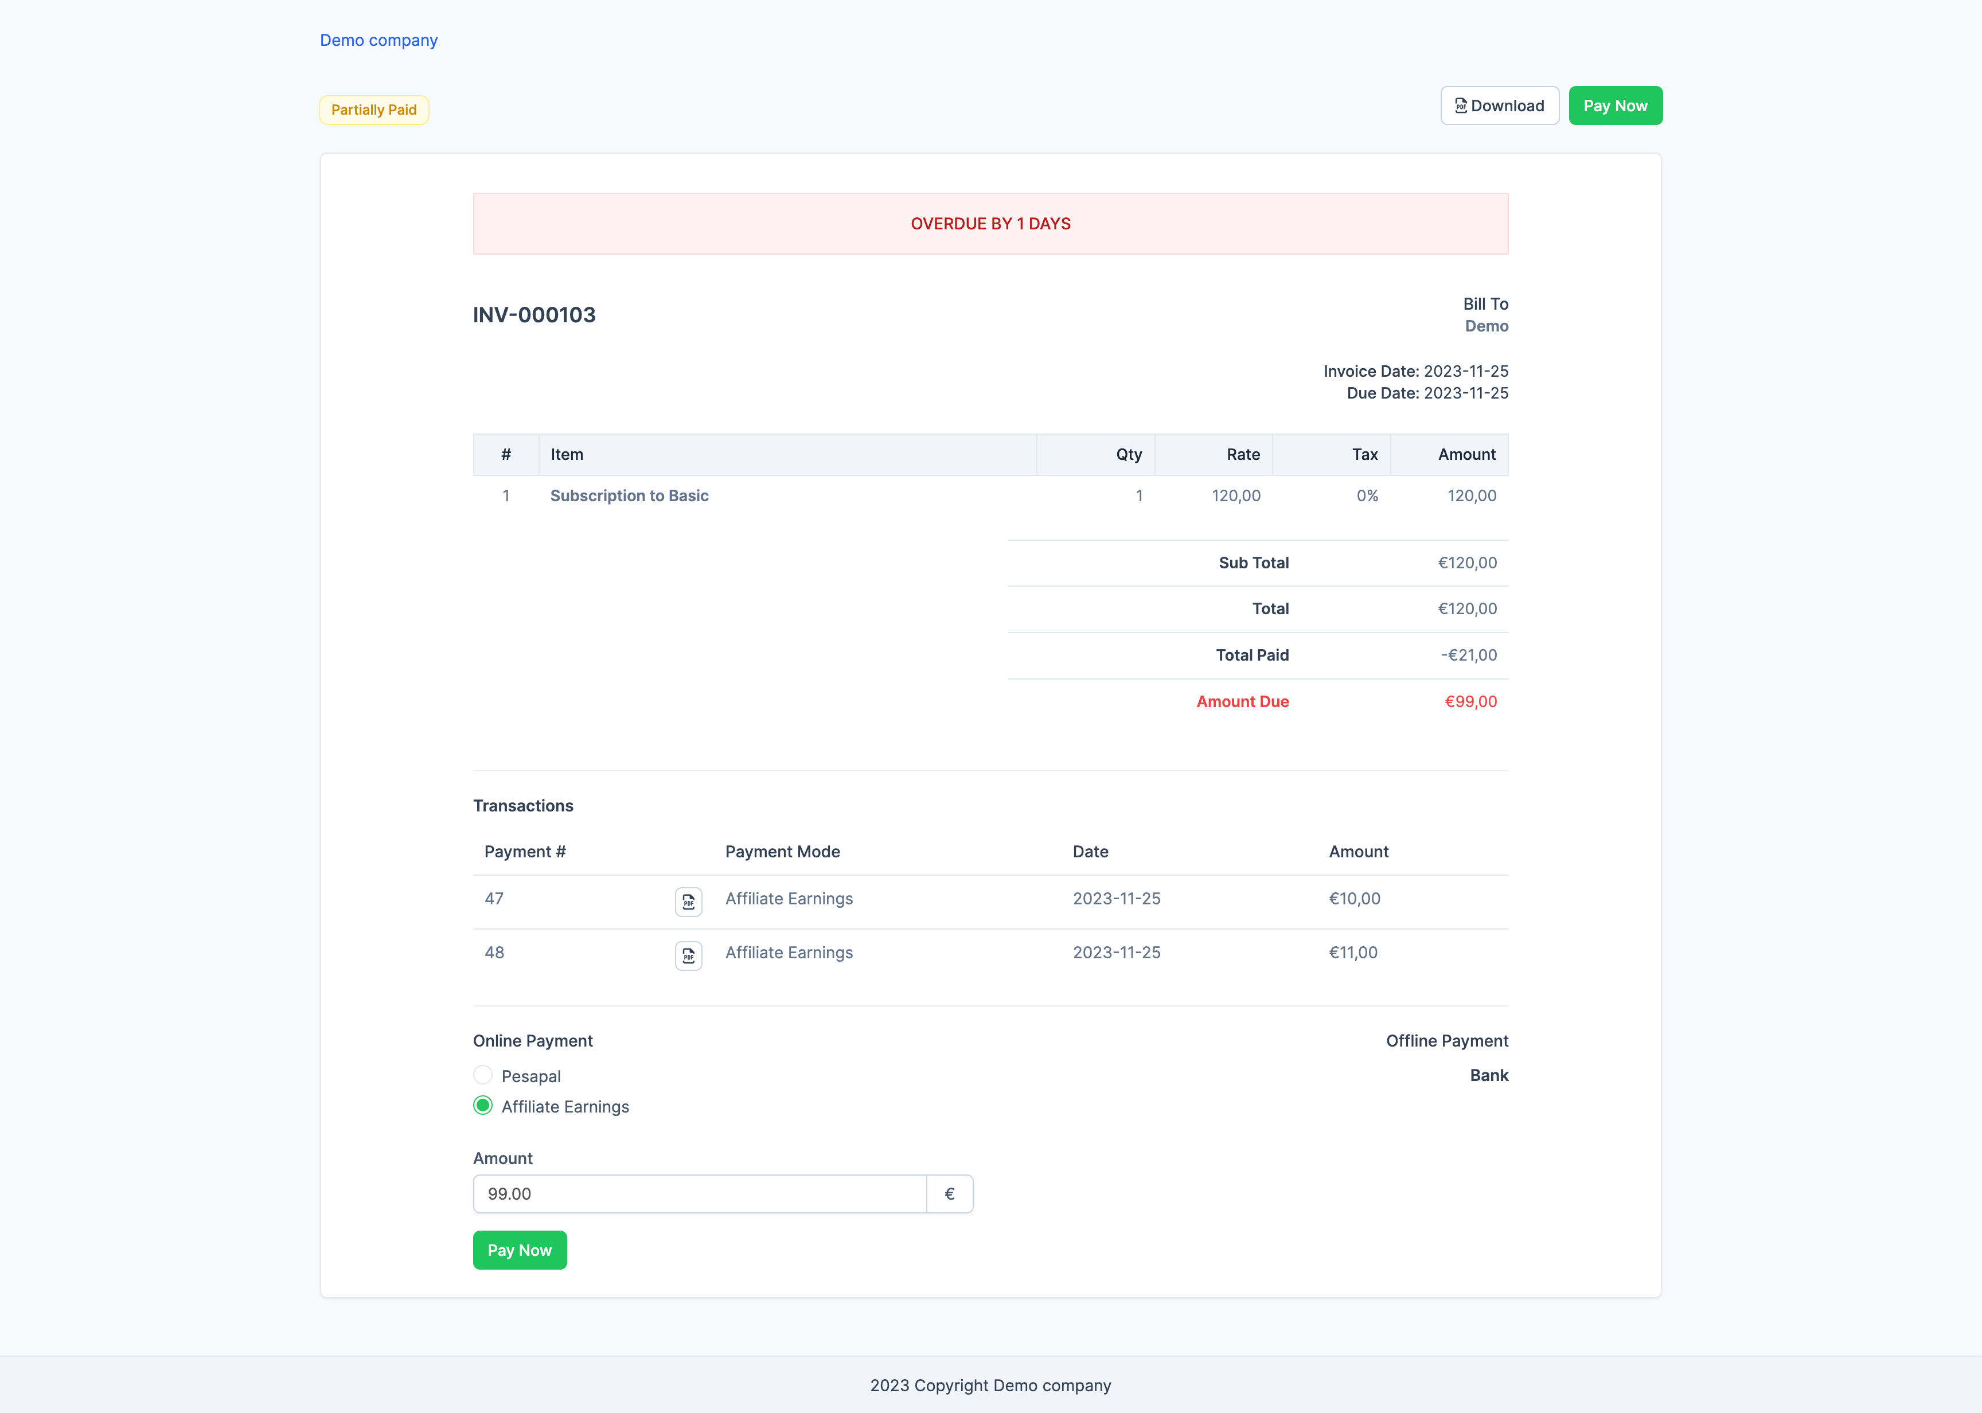
Task: Focus the payment Amount input field
Action: click(700, 1194)
